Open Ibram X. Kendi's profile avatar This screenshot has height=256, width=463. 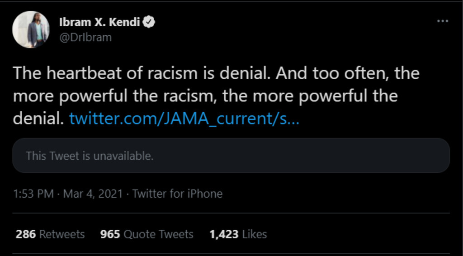31,30
